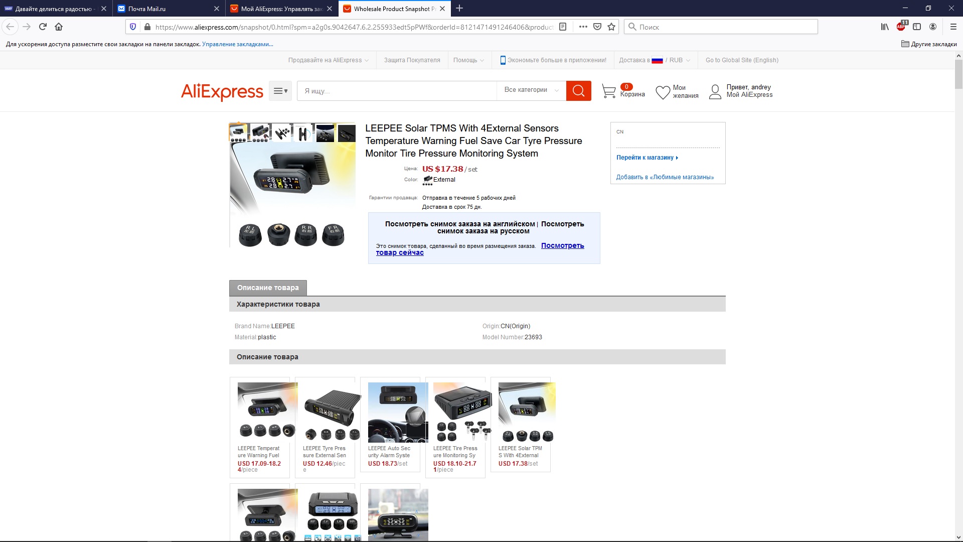Expand delivery country and RUB currency selector
Screen dimensions: 963x542
(655, 60)
